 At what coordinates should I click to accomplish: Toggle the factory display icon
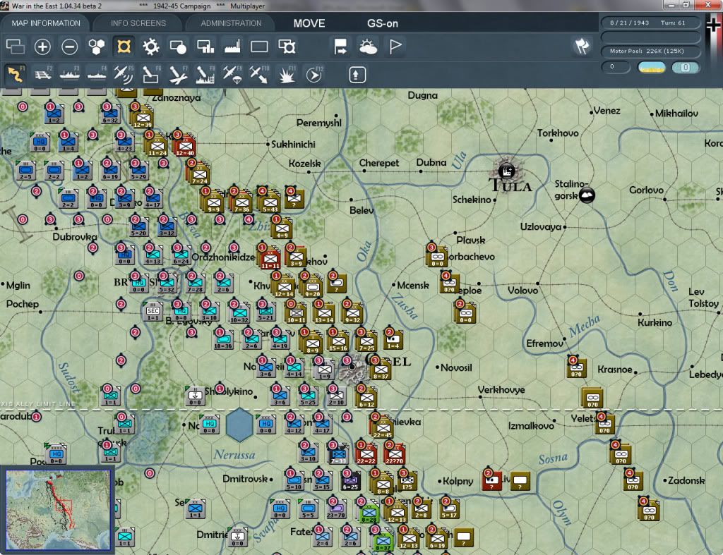[x=232, y=47]
